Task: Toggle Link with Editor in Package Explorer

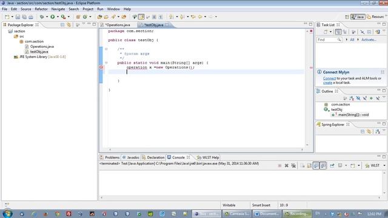Action: (69, 25)
